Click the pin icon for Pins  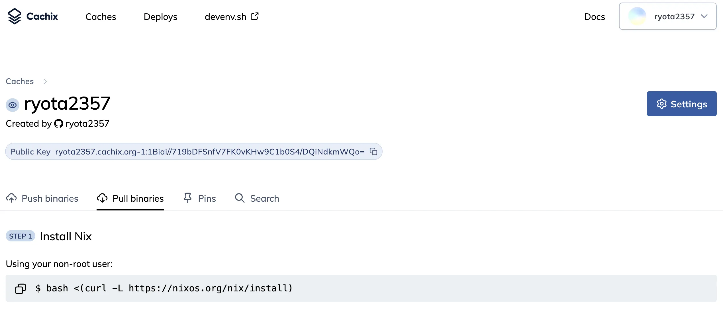188,198
